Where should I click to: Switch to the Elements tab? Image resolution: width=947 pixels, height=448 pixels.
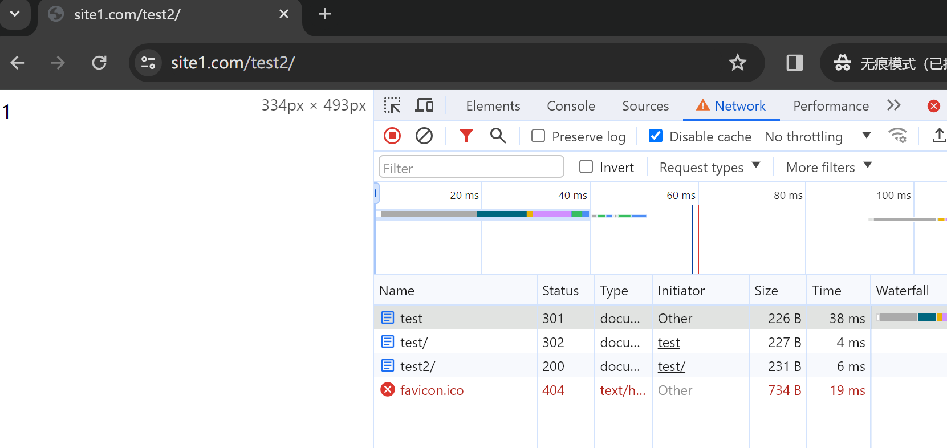[493, 106]
